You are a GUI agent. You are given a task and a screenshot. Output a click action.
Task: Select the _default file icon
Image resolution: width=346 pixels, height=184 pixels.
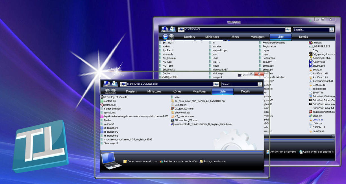click(x=310, y=43)
